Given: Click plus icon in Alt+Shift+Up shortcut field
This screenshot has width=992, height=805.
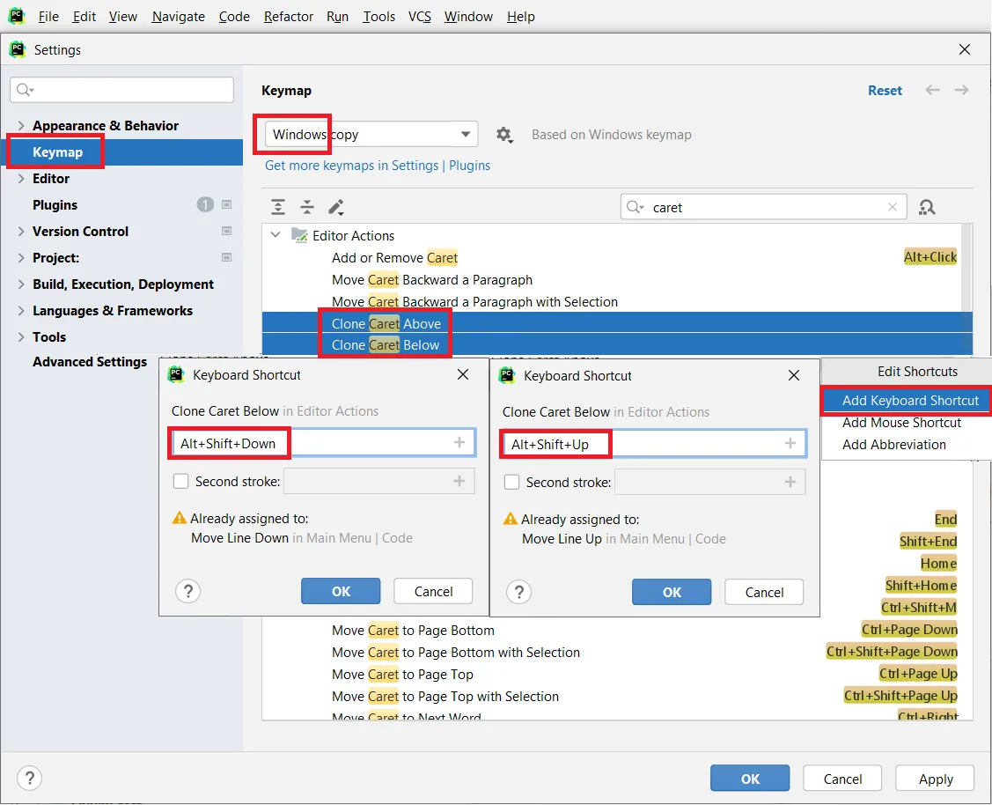Looking at the screenshot, I should [790, 443].
